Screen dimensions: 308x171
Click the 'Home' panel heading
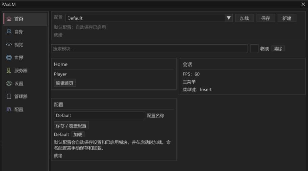coord(61,64)
